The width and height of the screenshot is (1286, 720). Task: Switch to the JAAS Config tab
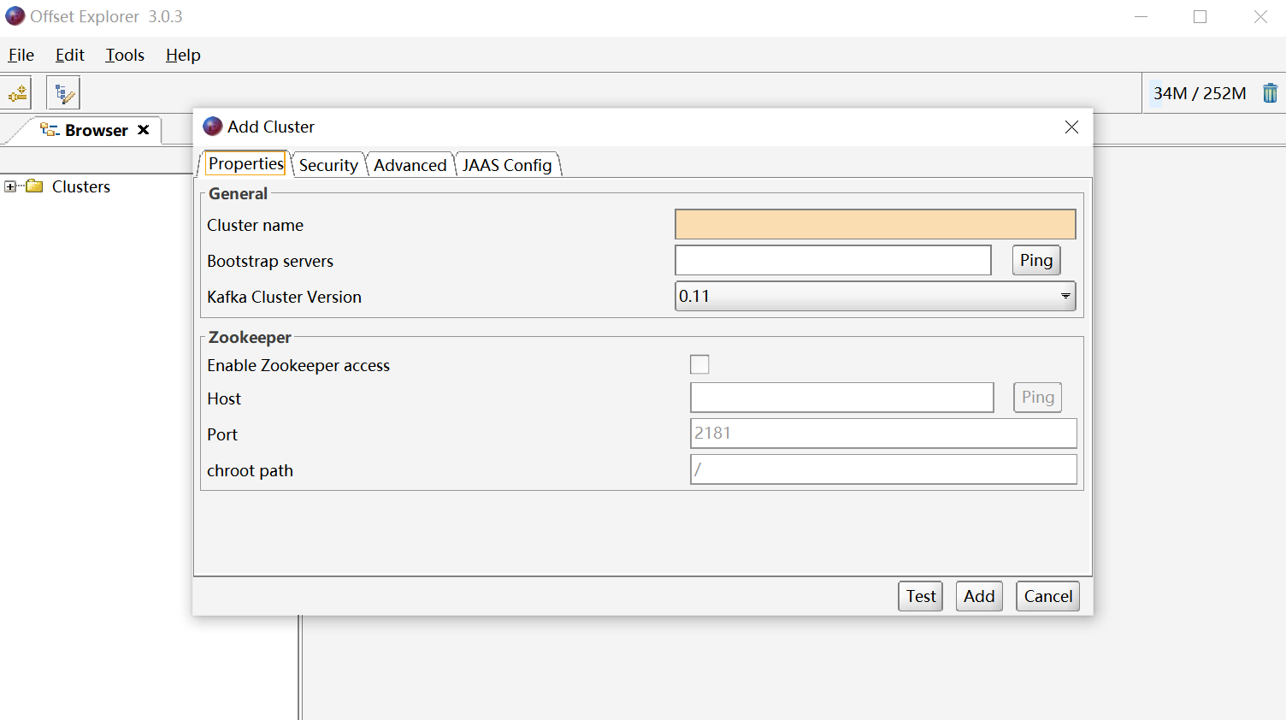click(508, 165)
